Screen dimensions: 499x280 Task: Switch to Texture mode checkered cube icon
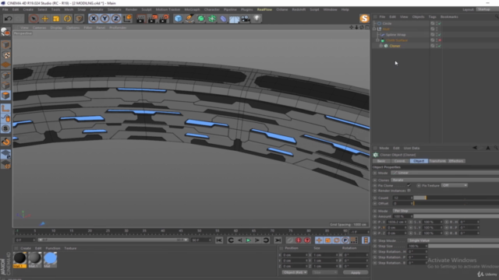5,55
